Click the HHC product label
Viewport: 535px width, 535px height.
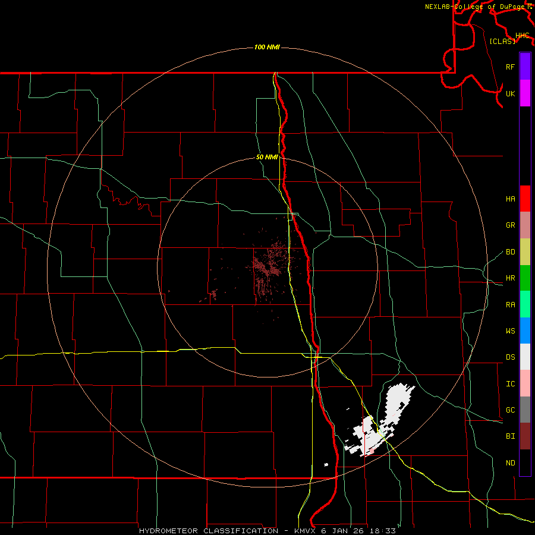tap(523, 36)
